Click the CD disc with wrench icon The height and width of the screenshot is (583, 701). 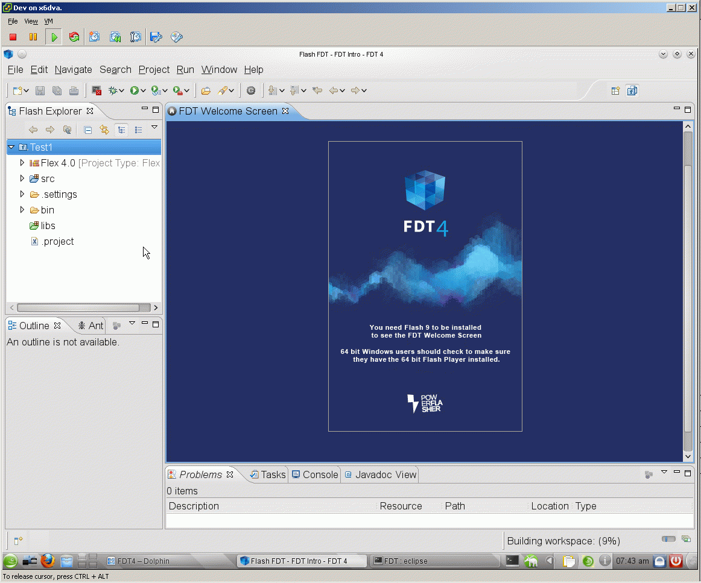click(x=177, y=37)
